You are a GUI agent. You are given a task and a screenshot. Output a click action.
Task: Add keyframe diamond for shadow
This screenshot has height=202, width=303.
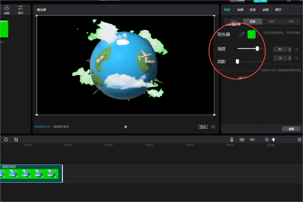(297, 58)
